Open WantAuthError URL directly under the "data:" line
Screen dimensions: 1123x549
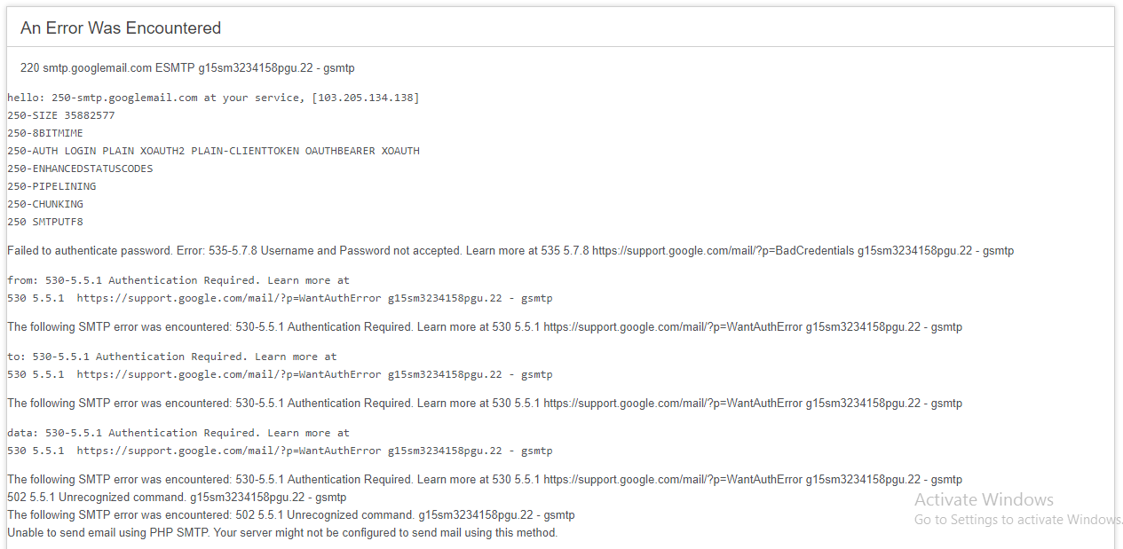229,451
